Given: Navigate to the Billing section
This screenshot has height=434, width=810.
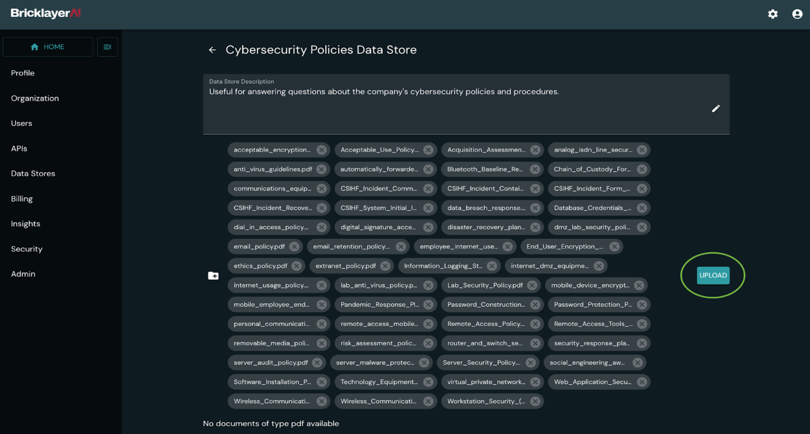Looking at the screenshot, I should pos(22,199).
